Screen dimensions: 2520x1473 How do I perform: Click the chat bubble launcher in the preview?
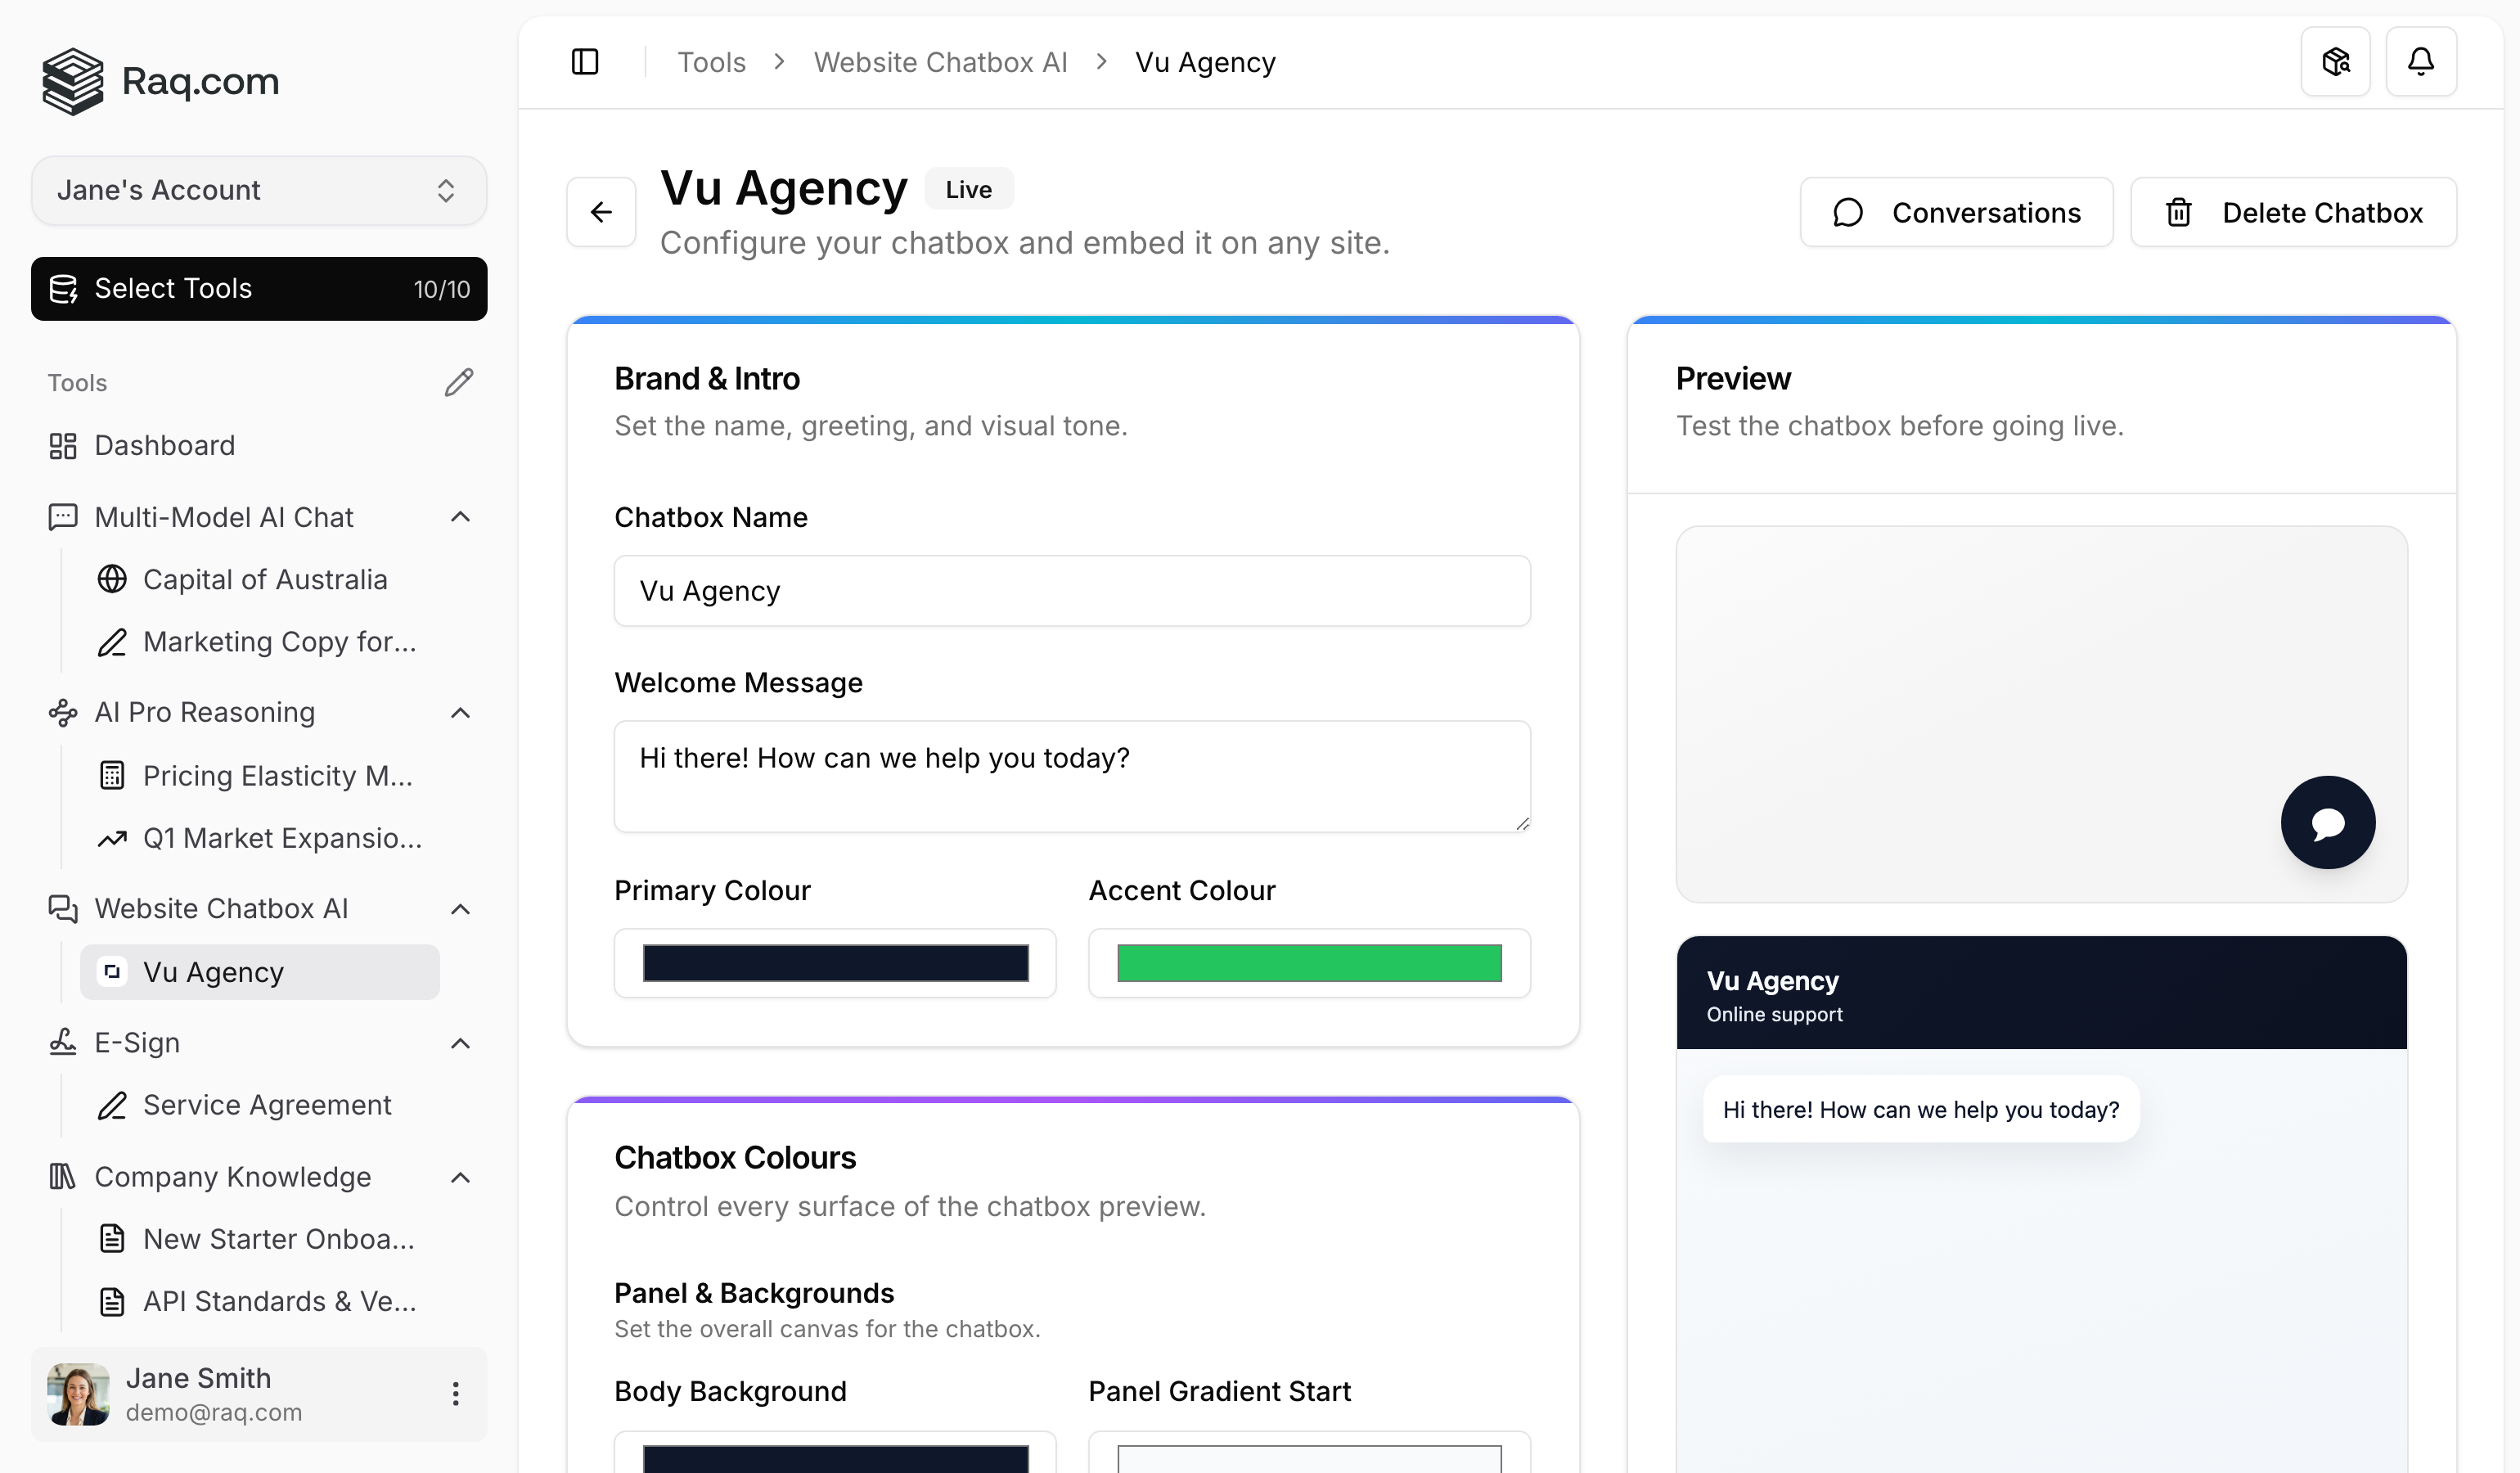click(x=2328, y=822)
